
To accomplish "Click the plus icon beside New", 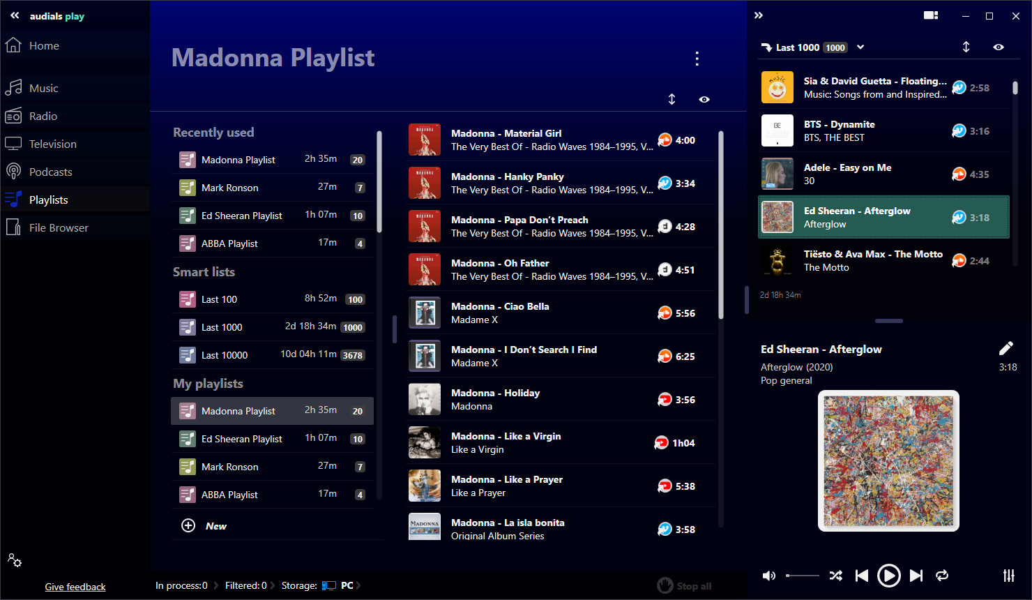I will [x=188, y=526].
